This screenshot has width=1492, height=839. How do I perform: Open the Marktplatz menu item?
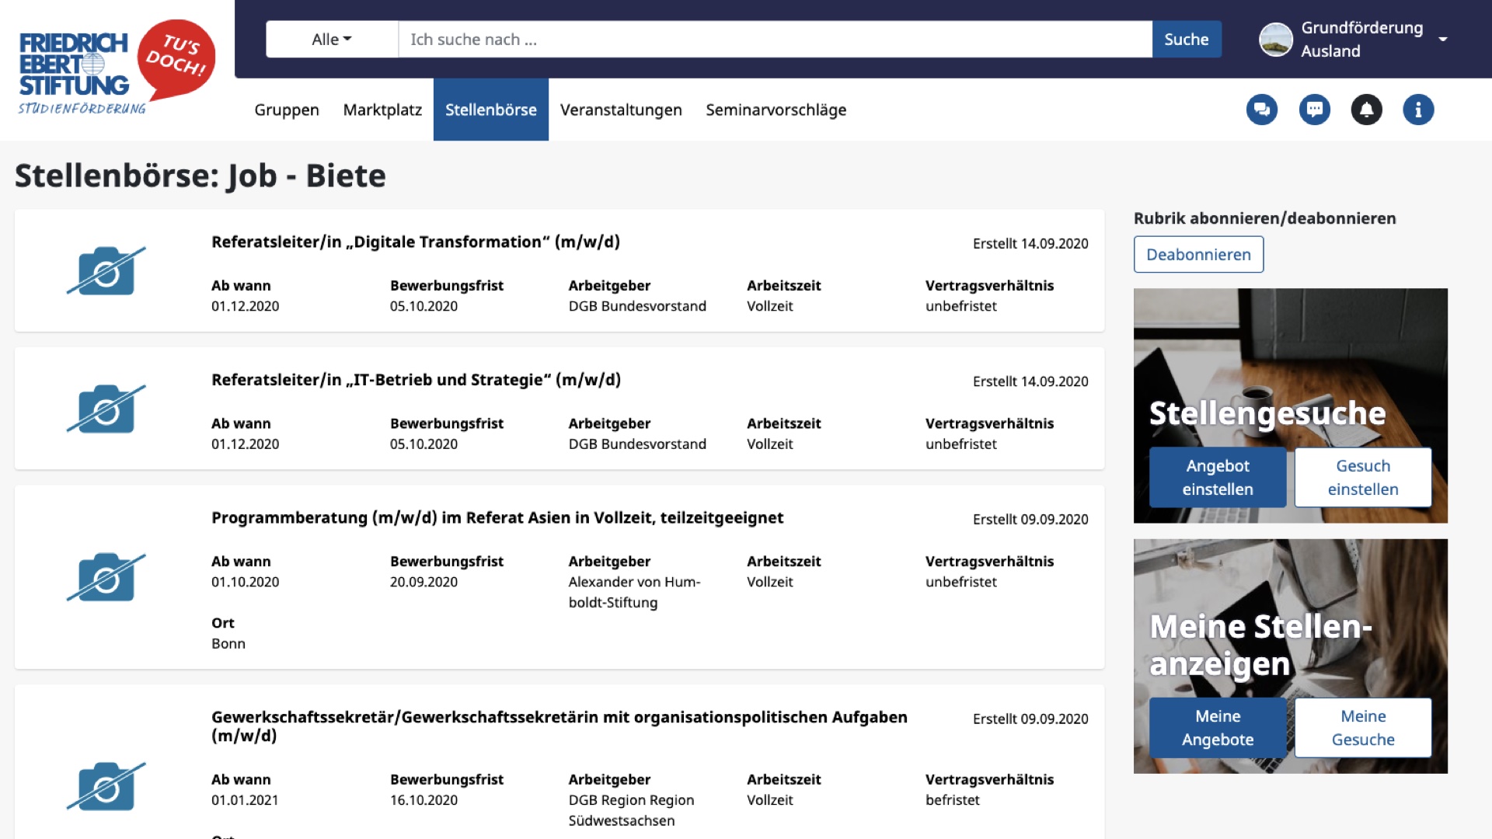(382, 110)
